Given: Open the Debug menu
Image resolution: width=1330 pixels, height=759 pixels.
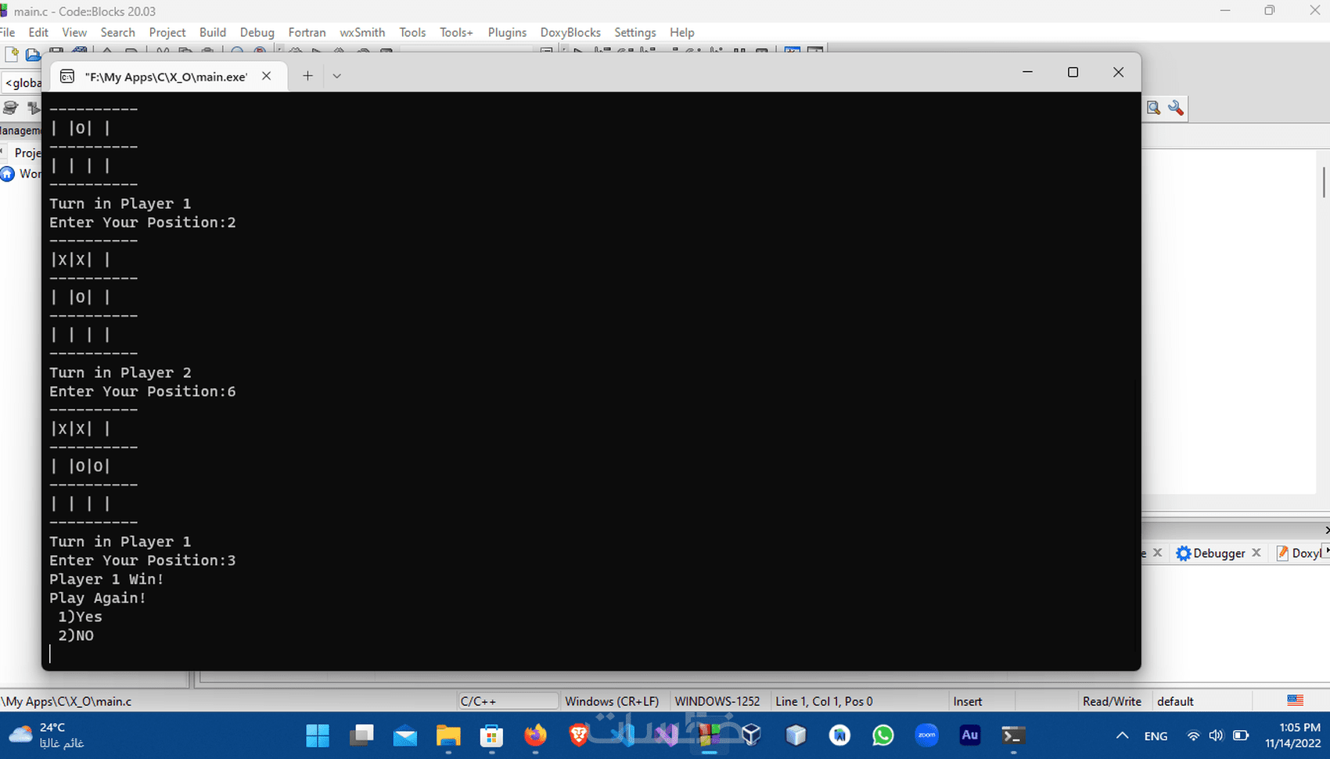Looking at the screenshot, I should click(x=257, y=32).
